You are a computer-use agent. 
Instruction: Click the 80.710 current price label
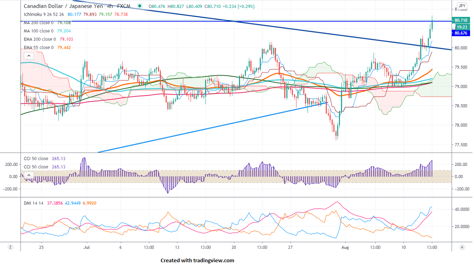pyautogui.click(x=460, y=20)
